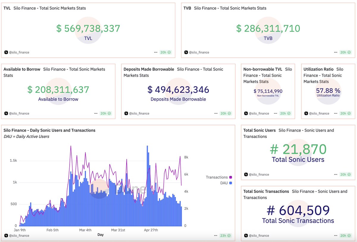The width and height of the screenshot is (357, 242).
Task: Open the Utilization Ratio title link
Action: pos(319,69)
